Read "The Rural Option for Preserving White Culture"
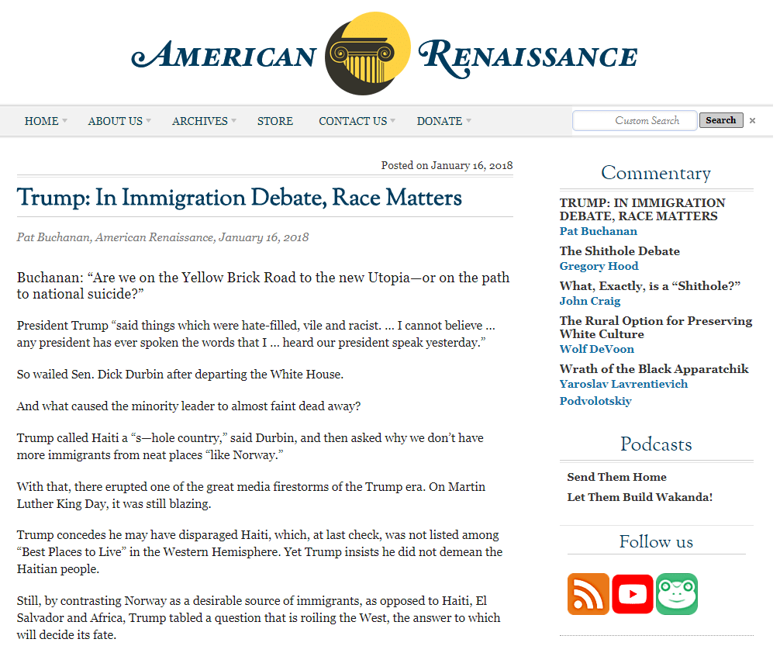Screen dimensions: 780x646 (x=655, y=327)
